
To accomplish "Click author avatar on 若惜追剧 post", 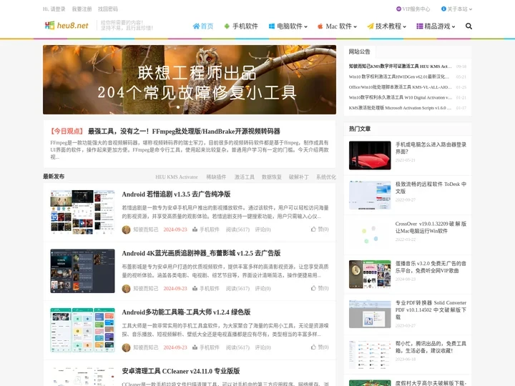I will [x=126, y=229].
